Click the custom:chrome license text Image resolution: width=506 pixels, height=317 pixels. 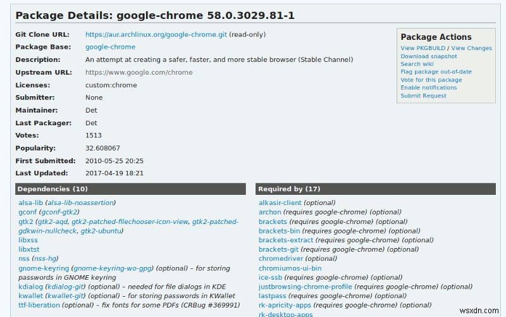[x=111, y=85]
